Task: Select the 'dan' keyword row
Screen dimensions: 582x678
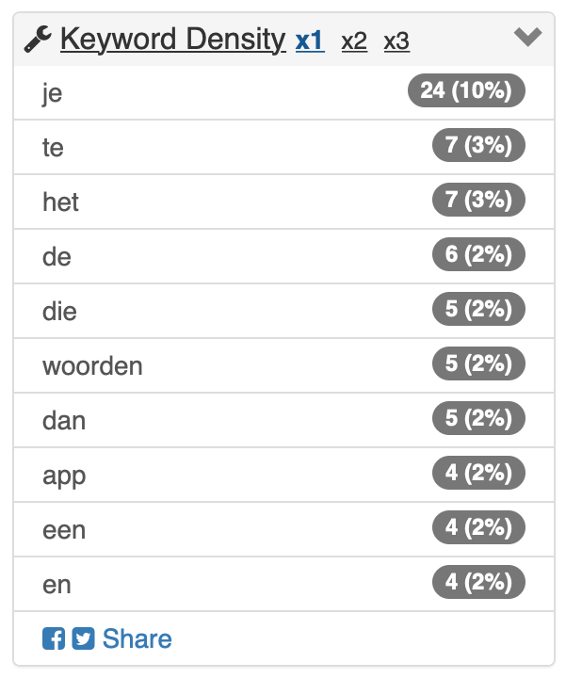Action: pyautogui.click(x=283, y=420)
